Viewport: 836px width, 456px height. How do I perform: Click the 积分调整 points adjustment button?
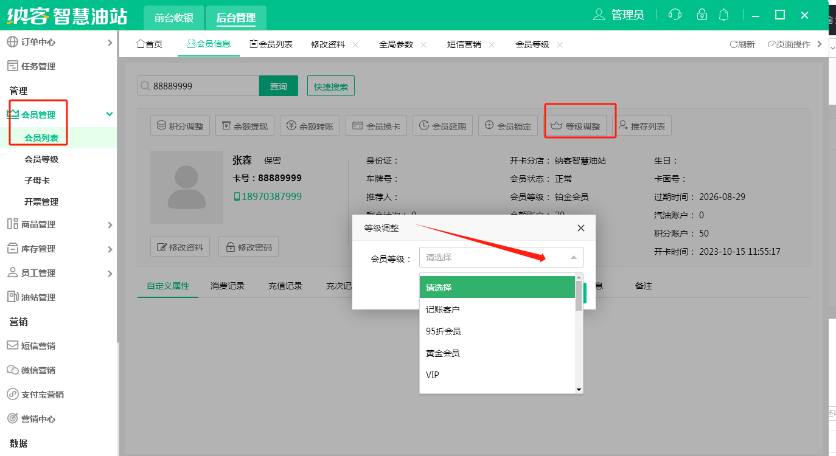180,126
